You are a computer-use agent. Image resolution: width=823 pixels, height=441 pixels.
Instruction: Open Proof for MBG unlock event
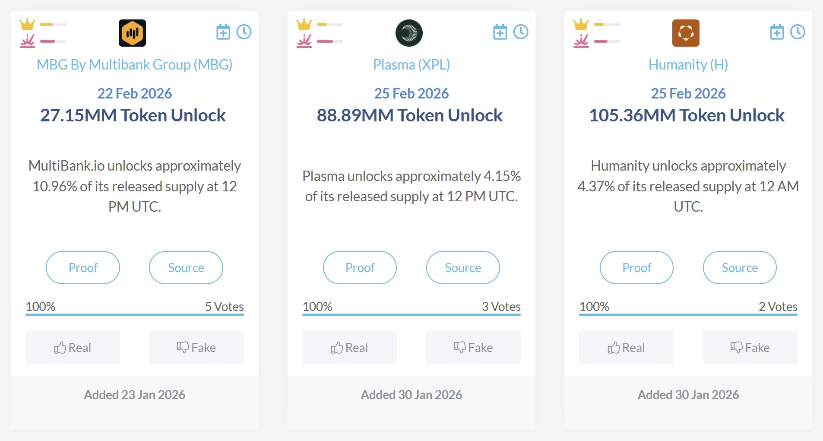click(83, 268)
